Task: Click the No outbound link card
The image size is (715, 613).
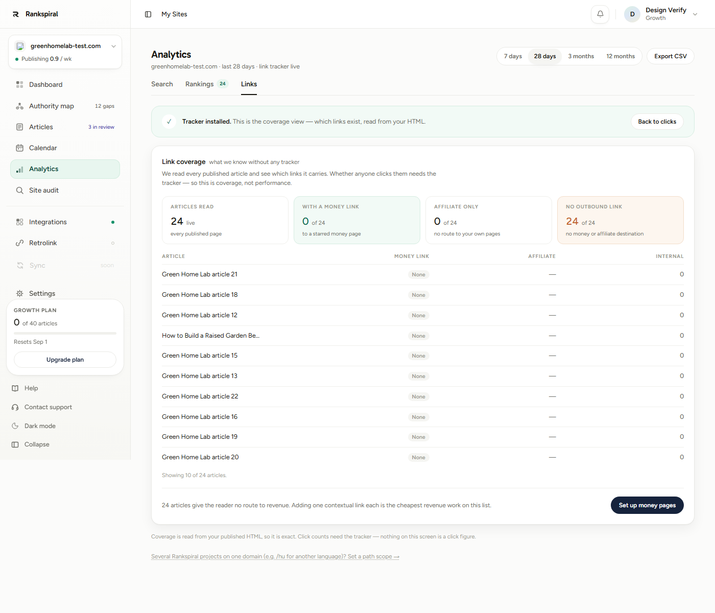Action: (621, 220)
